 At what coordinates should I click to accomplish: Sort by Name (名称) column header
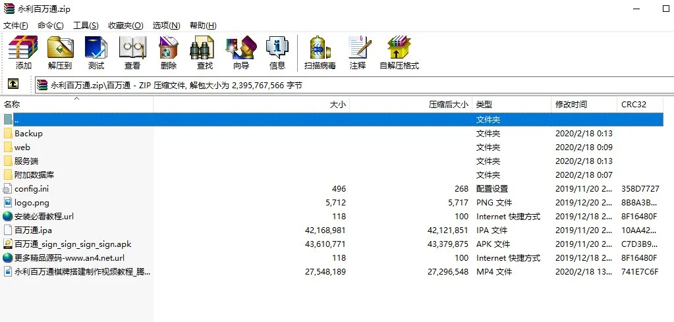[12, 105]
